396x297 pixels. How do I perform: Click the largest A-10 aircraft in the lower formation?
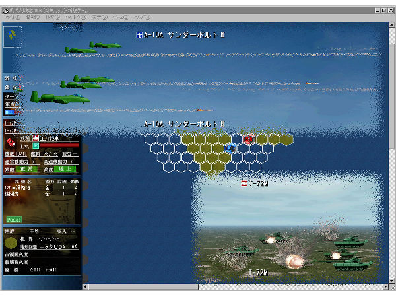coord(60,98)
